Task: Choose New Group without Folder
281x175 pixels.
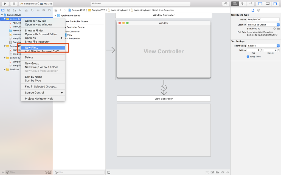Action: [43, 67]
